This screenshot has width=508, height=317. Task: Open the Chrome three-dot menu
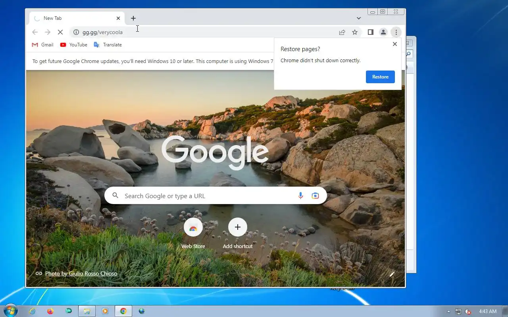(x=396, y=32)
